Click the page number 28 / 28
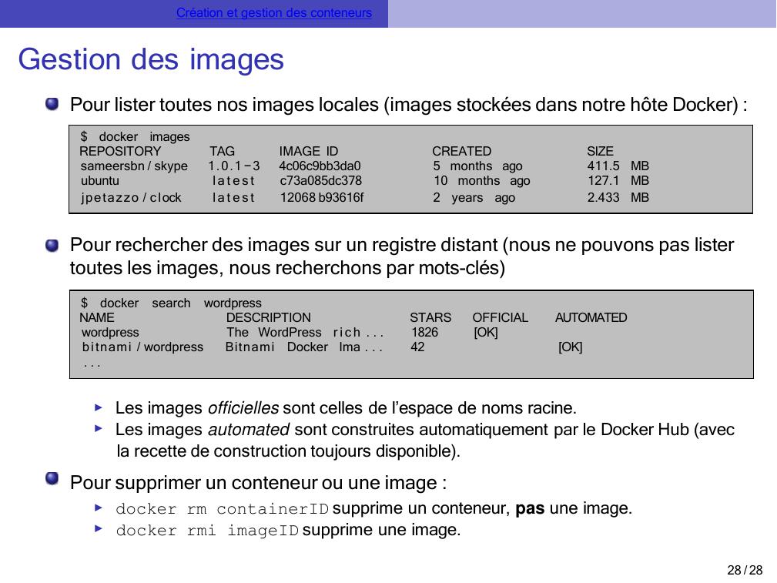The height and width of the screenshot is (583, 777). point(744,570)
